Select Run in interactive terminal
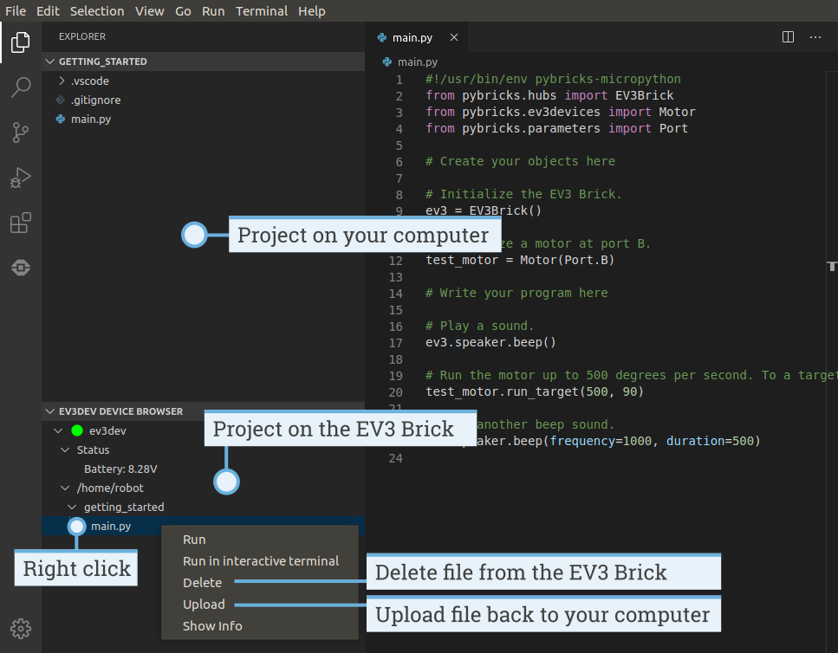 coord(260,561)
